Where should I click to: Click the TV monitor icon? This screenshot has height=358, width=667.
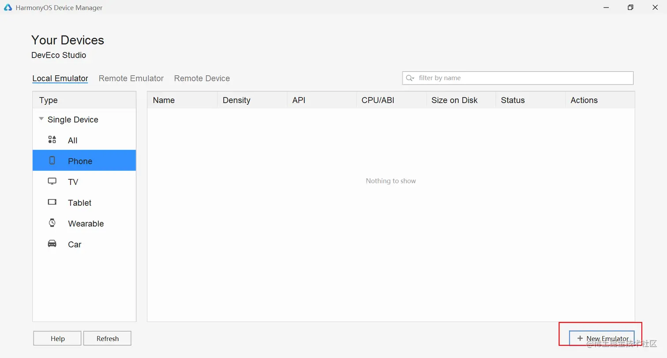52,181
